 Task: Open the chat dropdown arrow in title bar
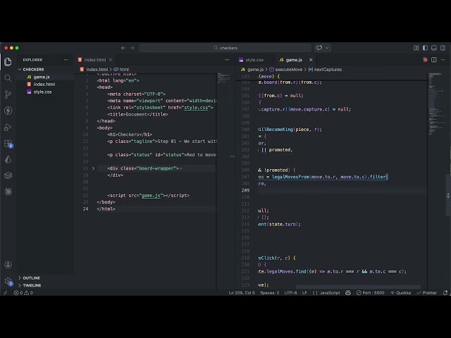tap(327, 48)
